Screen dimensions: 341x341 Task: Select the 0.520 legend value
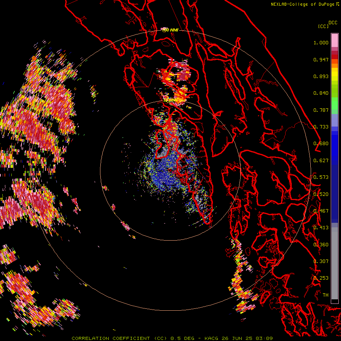coord(321,194)
